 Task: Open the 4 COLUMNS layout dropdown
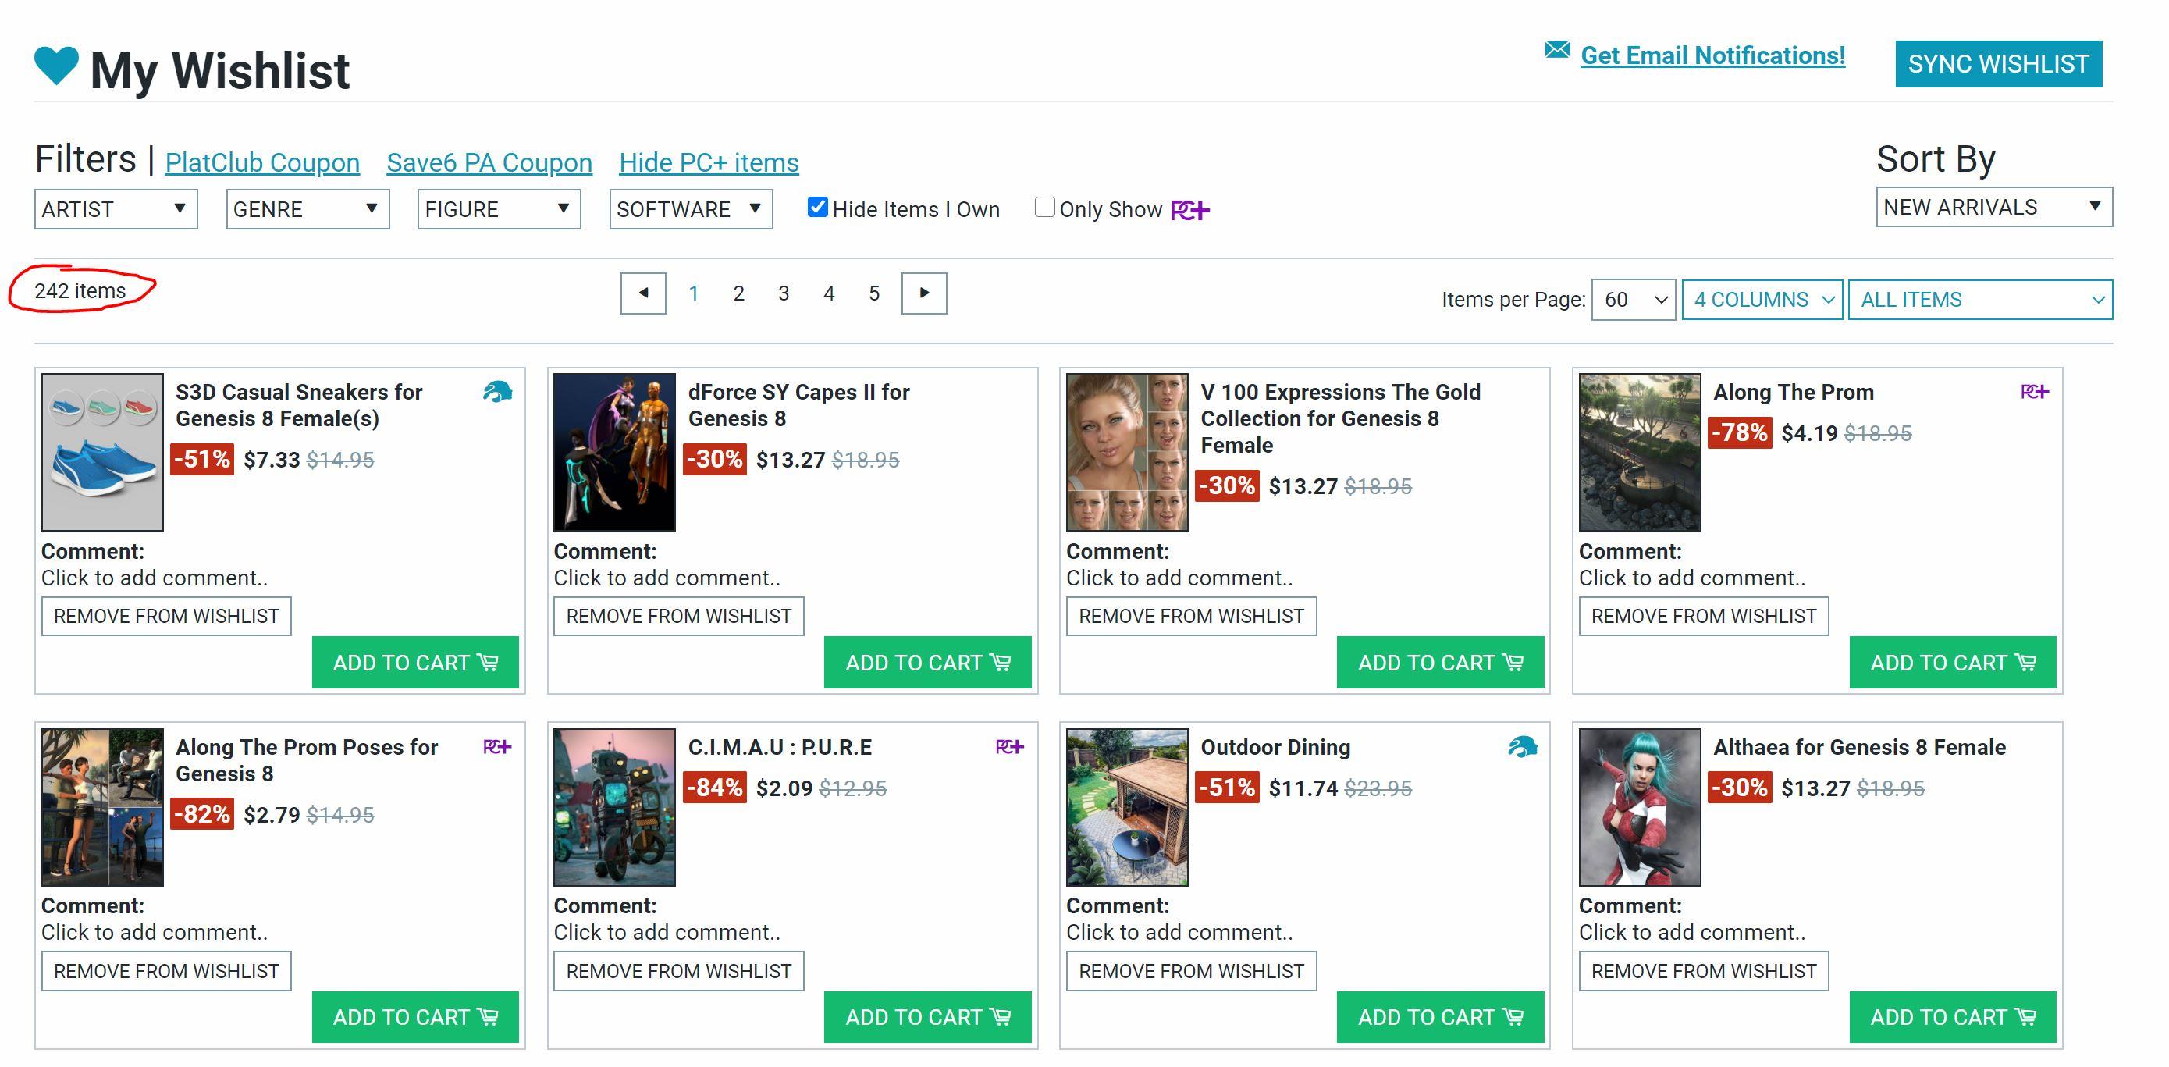[x=1762, y=300]
